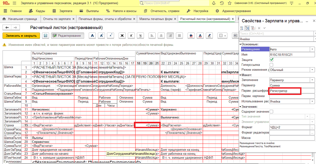Pick the text font color
The width and height of the screenshot is (316, 164).
point(200,36)
